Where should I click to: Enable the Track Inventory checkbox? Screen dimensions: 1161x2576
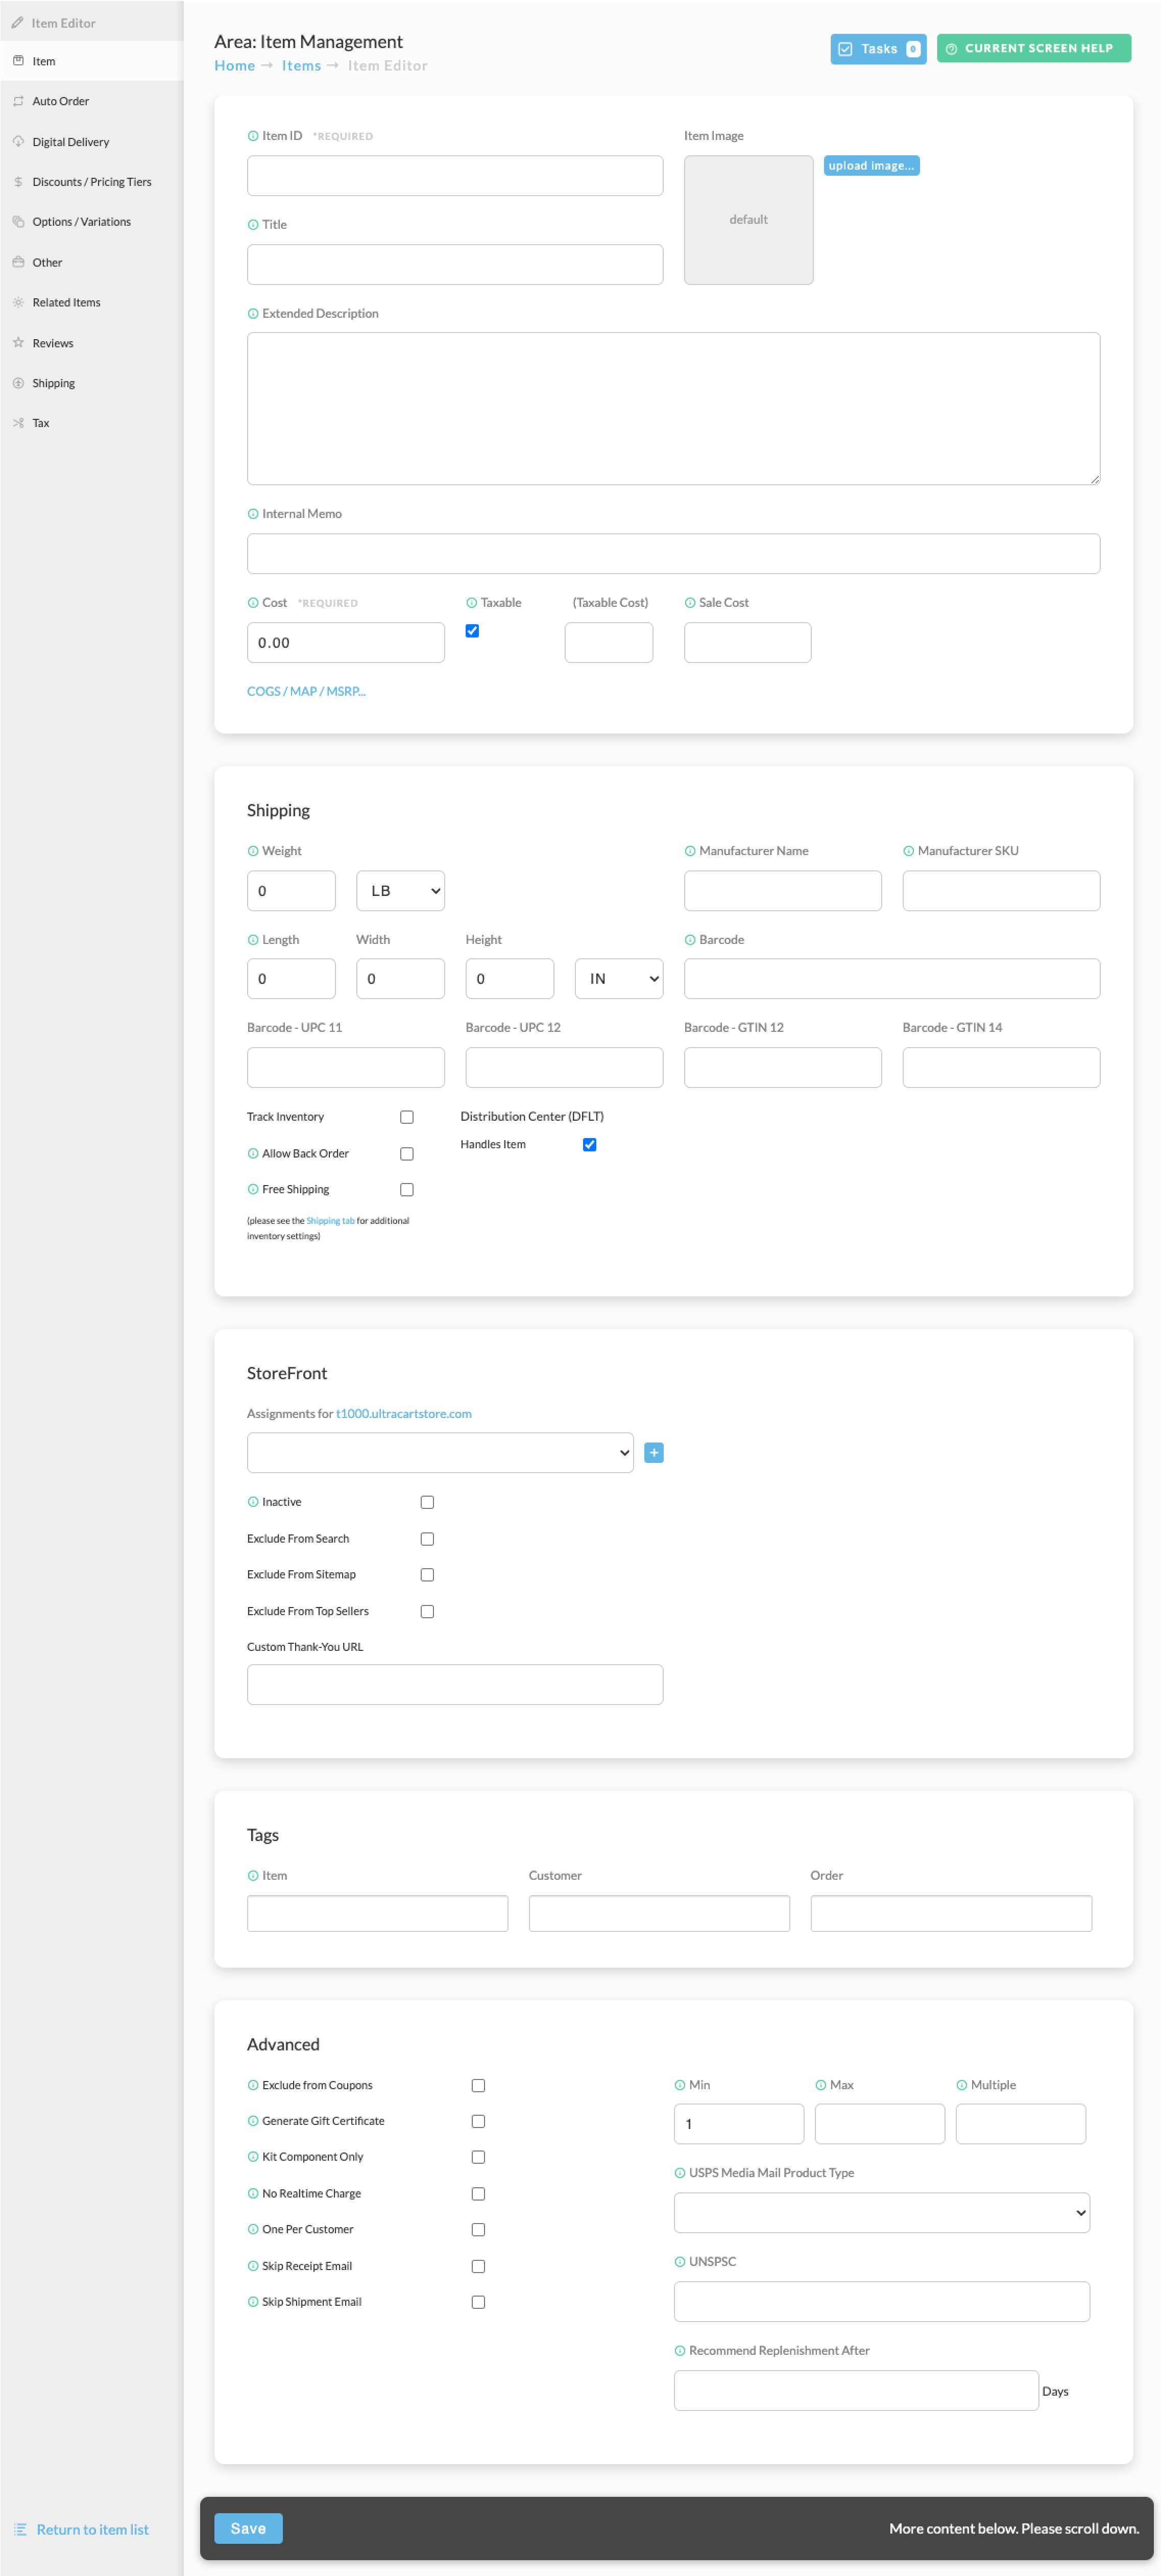tap(406, 1117)
